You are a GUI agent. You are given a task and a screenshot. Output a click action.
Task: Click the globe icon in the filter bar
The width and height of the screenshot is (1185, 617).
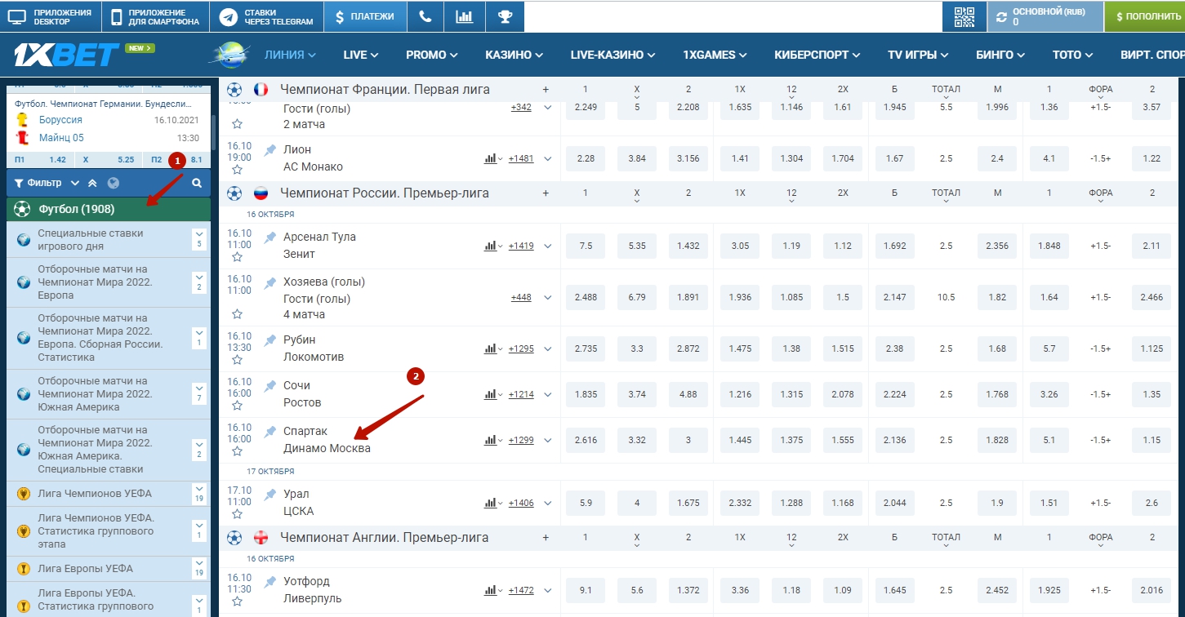point(114,184)
